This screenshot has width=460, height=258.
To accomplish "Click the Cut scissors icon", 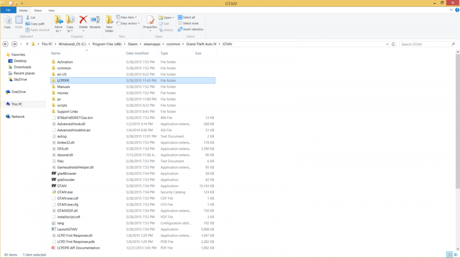I will click(28, 17).
